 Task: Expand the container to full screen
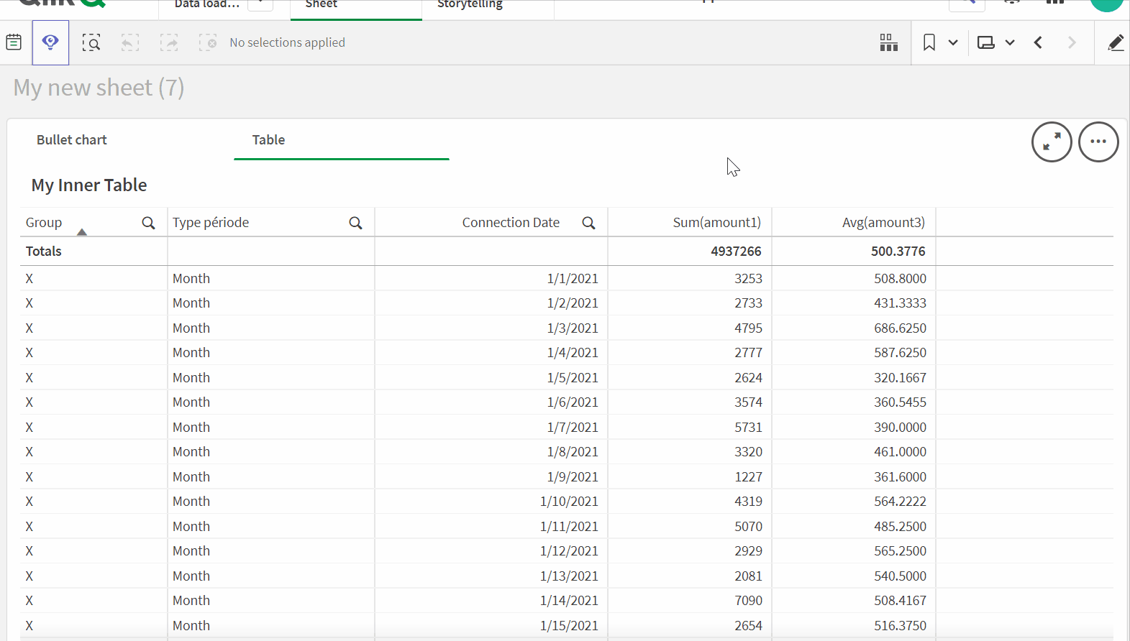1052,142
